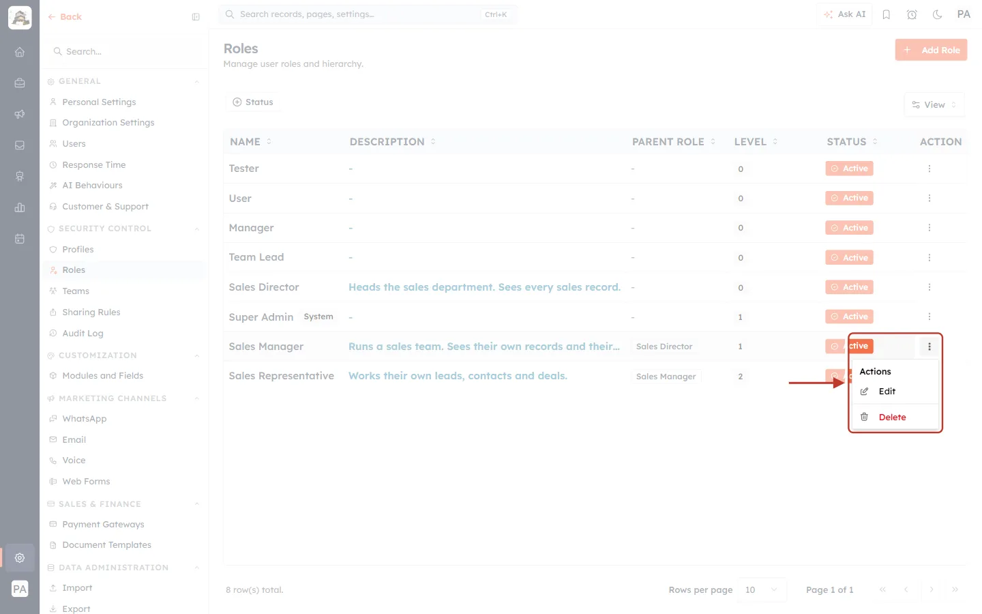Sort by the Level column header
The image size is (982, 614).
pos(756,142)
